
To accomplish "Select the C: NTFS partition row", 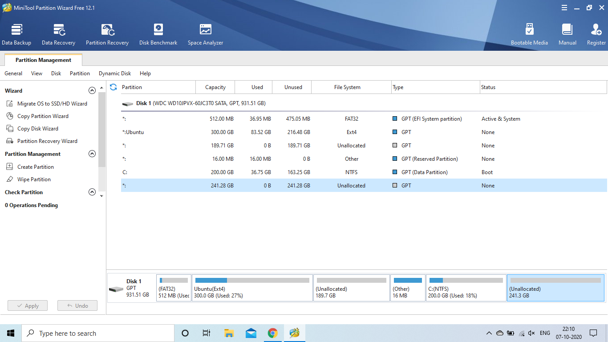I will point(364,172).
